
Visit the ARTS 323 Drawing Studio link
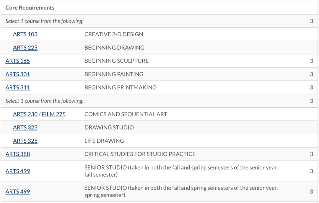coord(25,128)
